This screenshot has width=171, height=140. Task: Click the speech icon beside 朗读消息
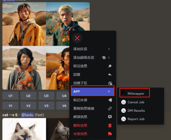[110, 117]
